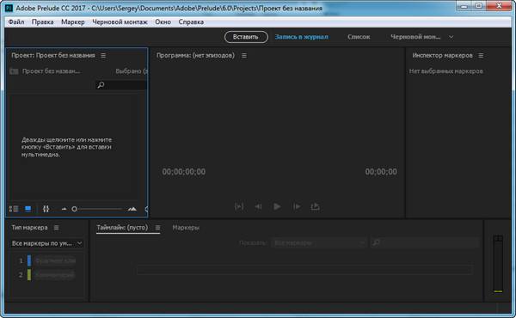Click the step forward frame button
Image resolution: width=516 pixels, height=318 pixels.
[x=297, y=206]
